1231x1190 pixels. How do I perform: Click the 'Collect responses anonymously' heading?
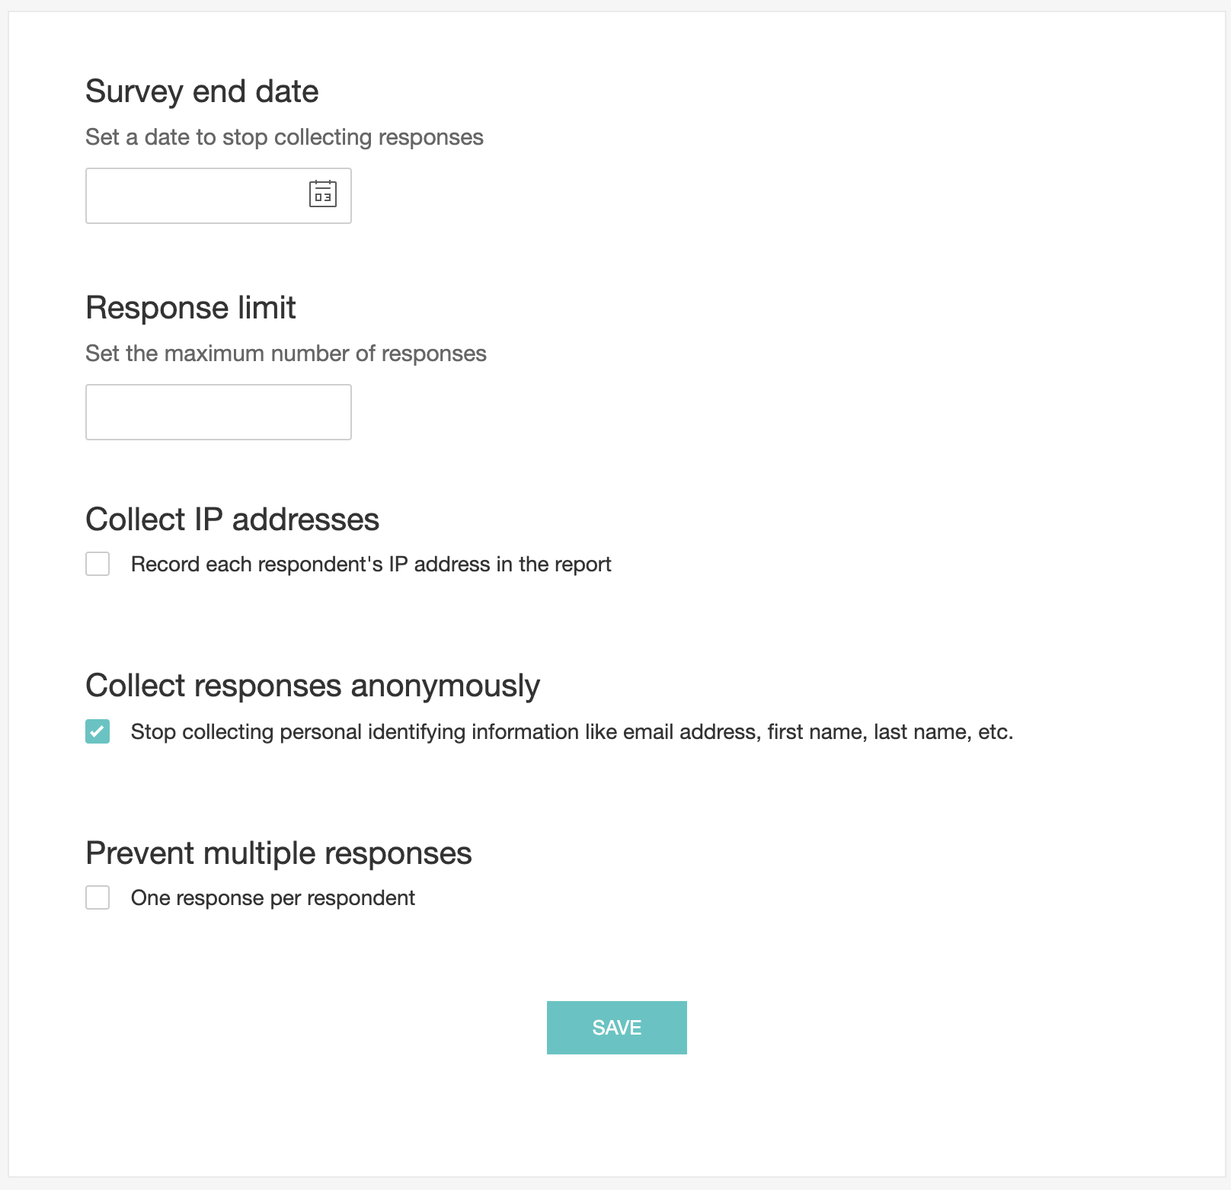(312, 686)
